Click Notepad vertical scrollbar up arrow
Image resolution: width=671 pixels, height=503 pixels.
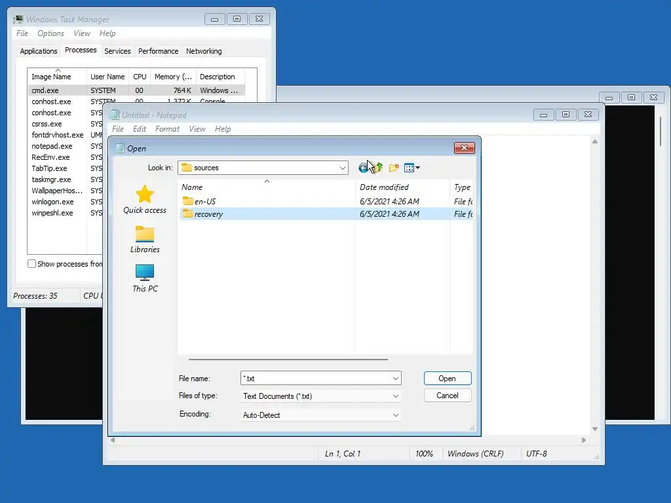click(x=595, y=141)
